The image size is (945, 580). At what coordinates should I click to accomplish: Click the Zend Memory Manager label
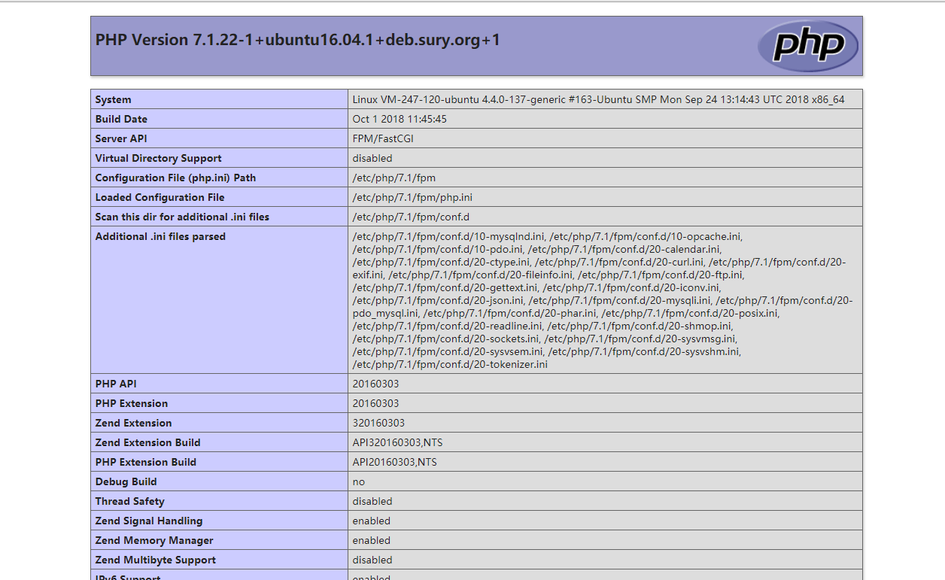click(154, 540)
